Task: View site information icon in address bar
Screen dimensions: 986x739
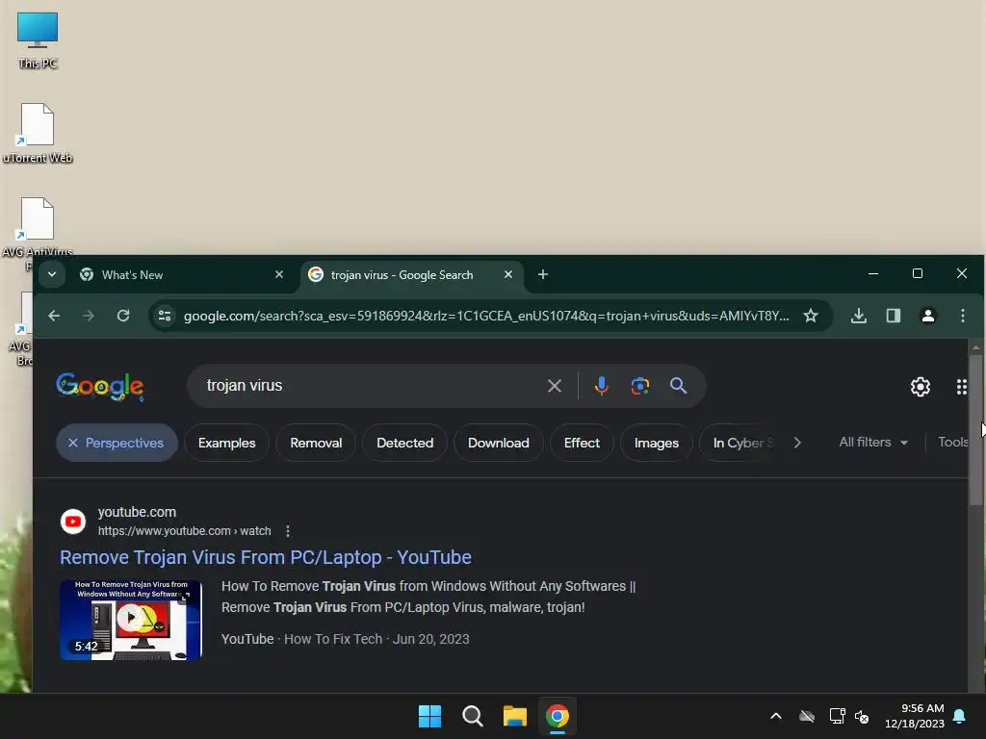Action: 165,316
